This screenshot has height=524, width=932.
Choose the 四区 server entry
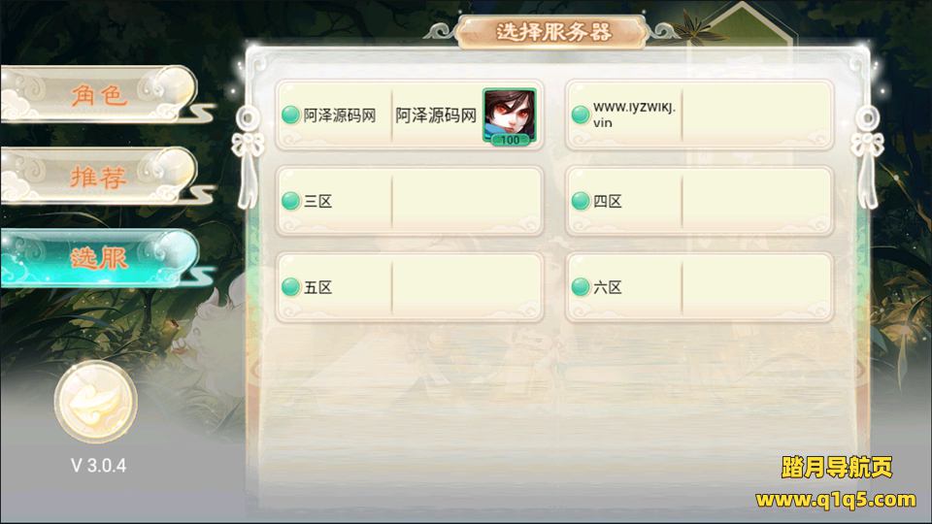[699, 202]
